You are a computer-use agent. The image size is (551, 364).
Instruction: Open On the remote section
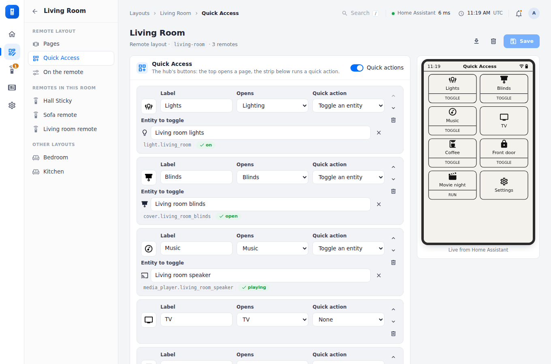coord(71,72)
